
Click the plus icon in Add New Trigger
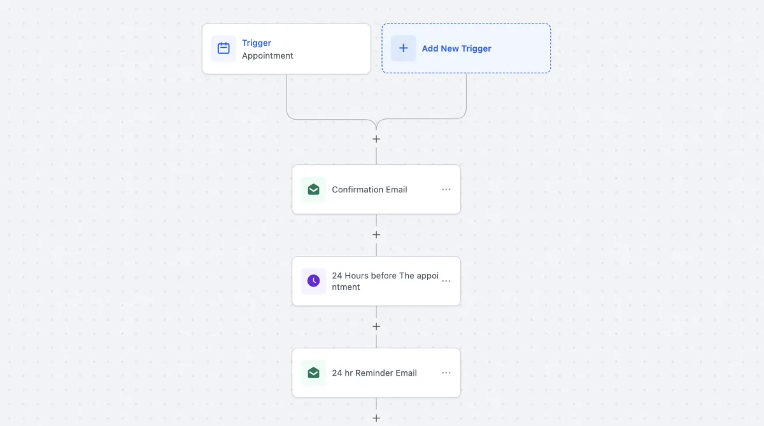click(403, 48)
